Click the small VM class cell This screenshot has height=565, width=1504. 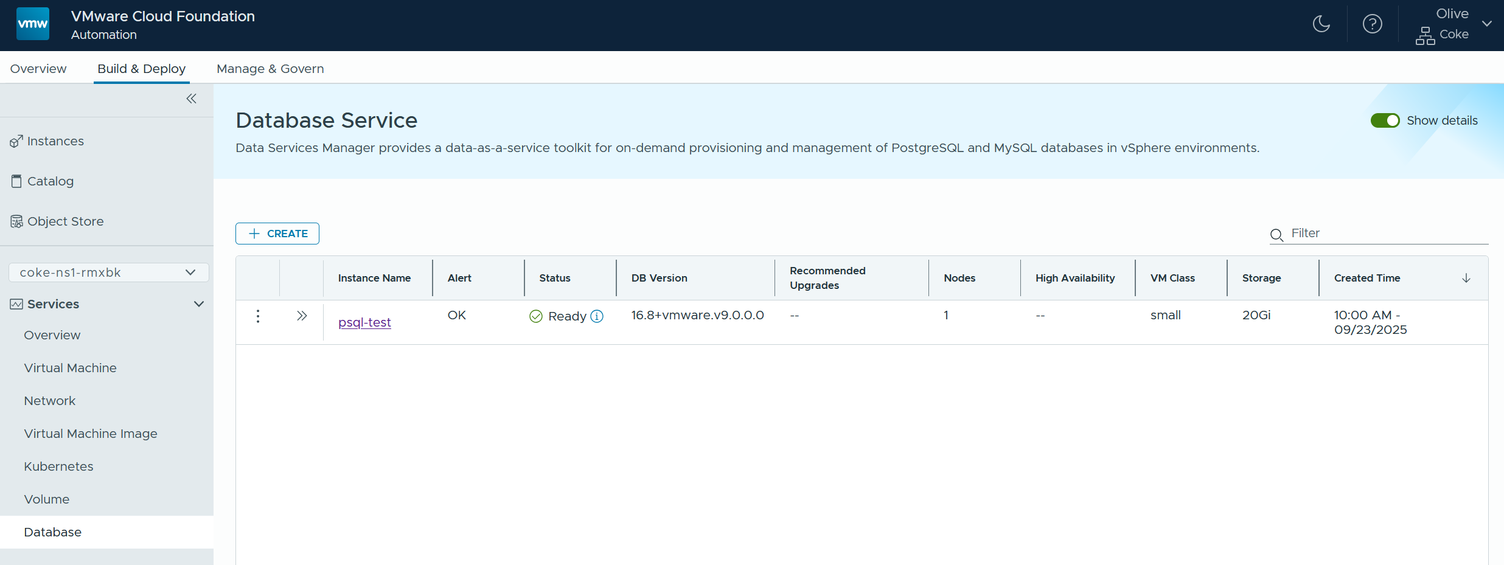point(1166,315)
